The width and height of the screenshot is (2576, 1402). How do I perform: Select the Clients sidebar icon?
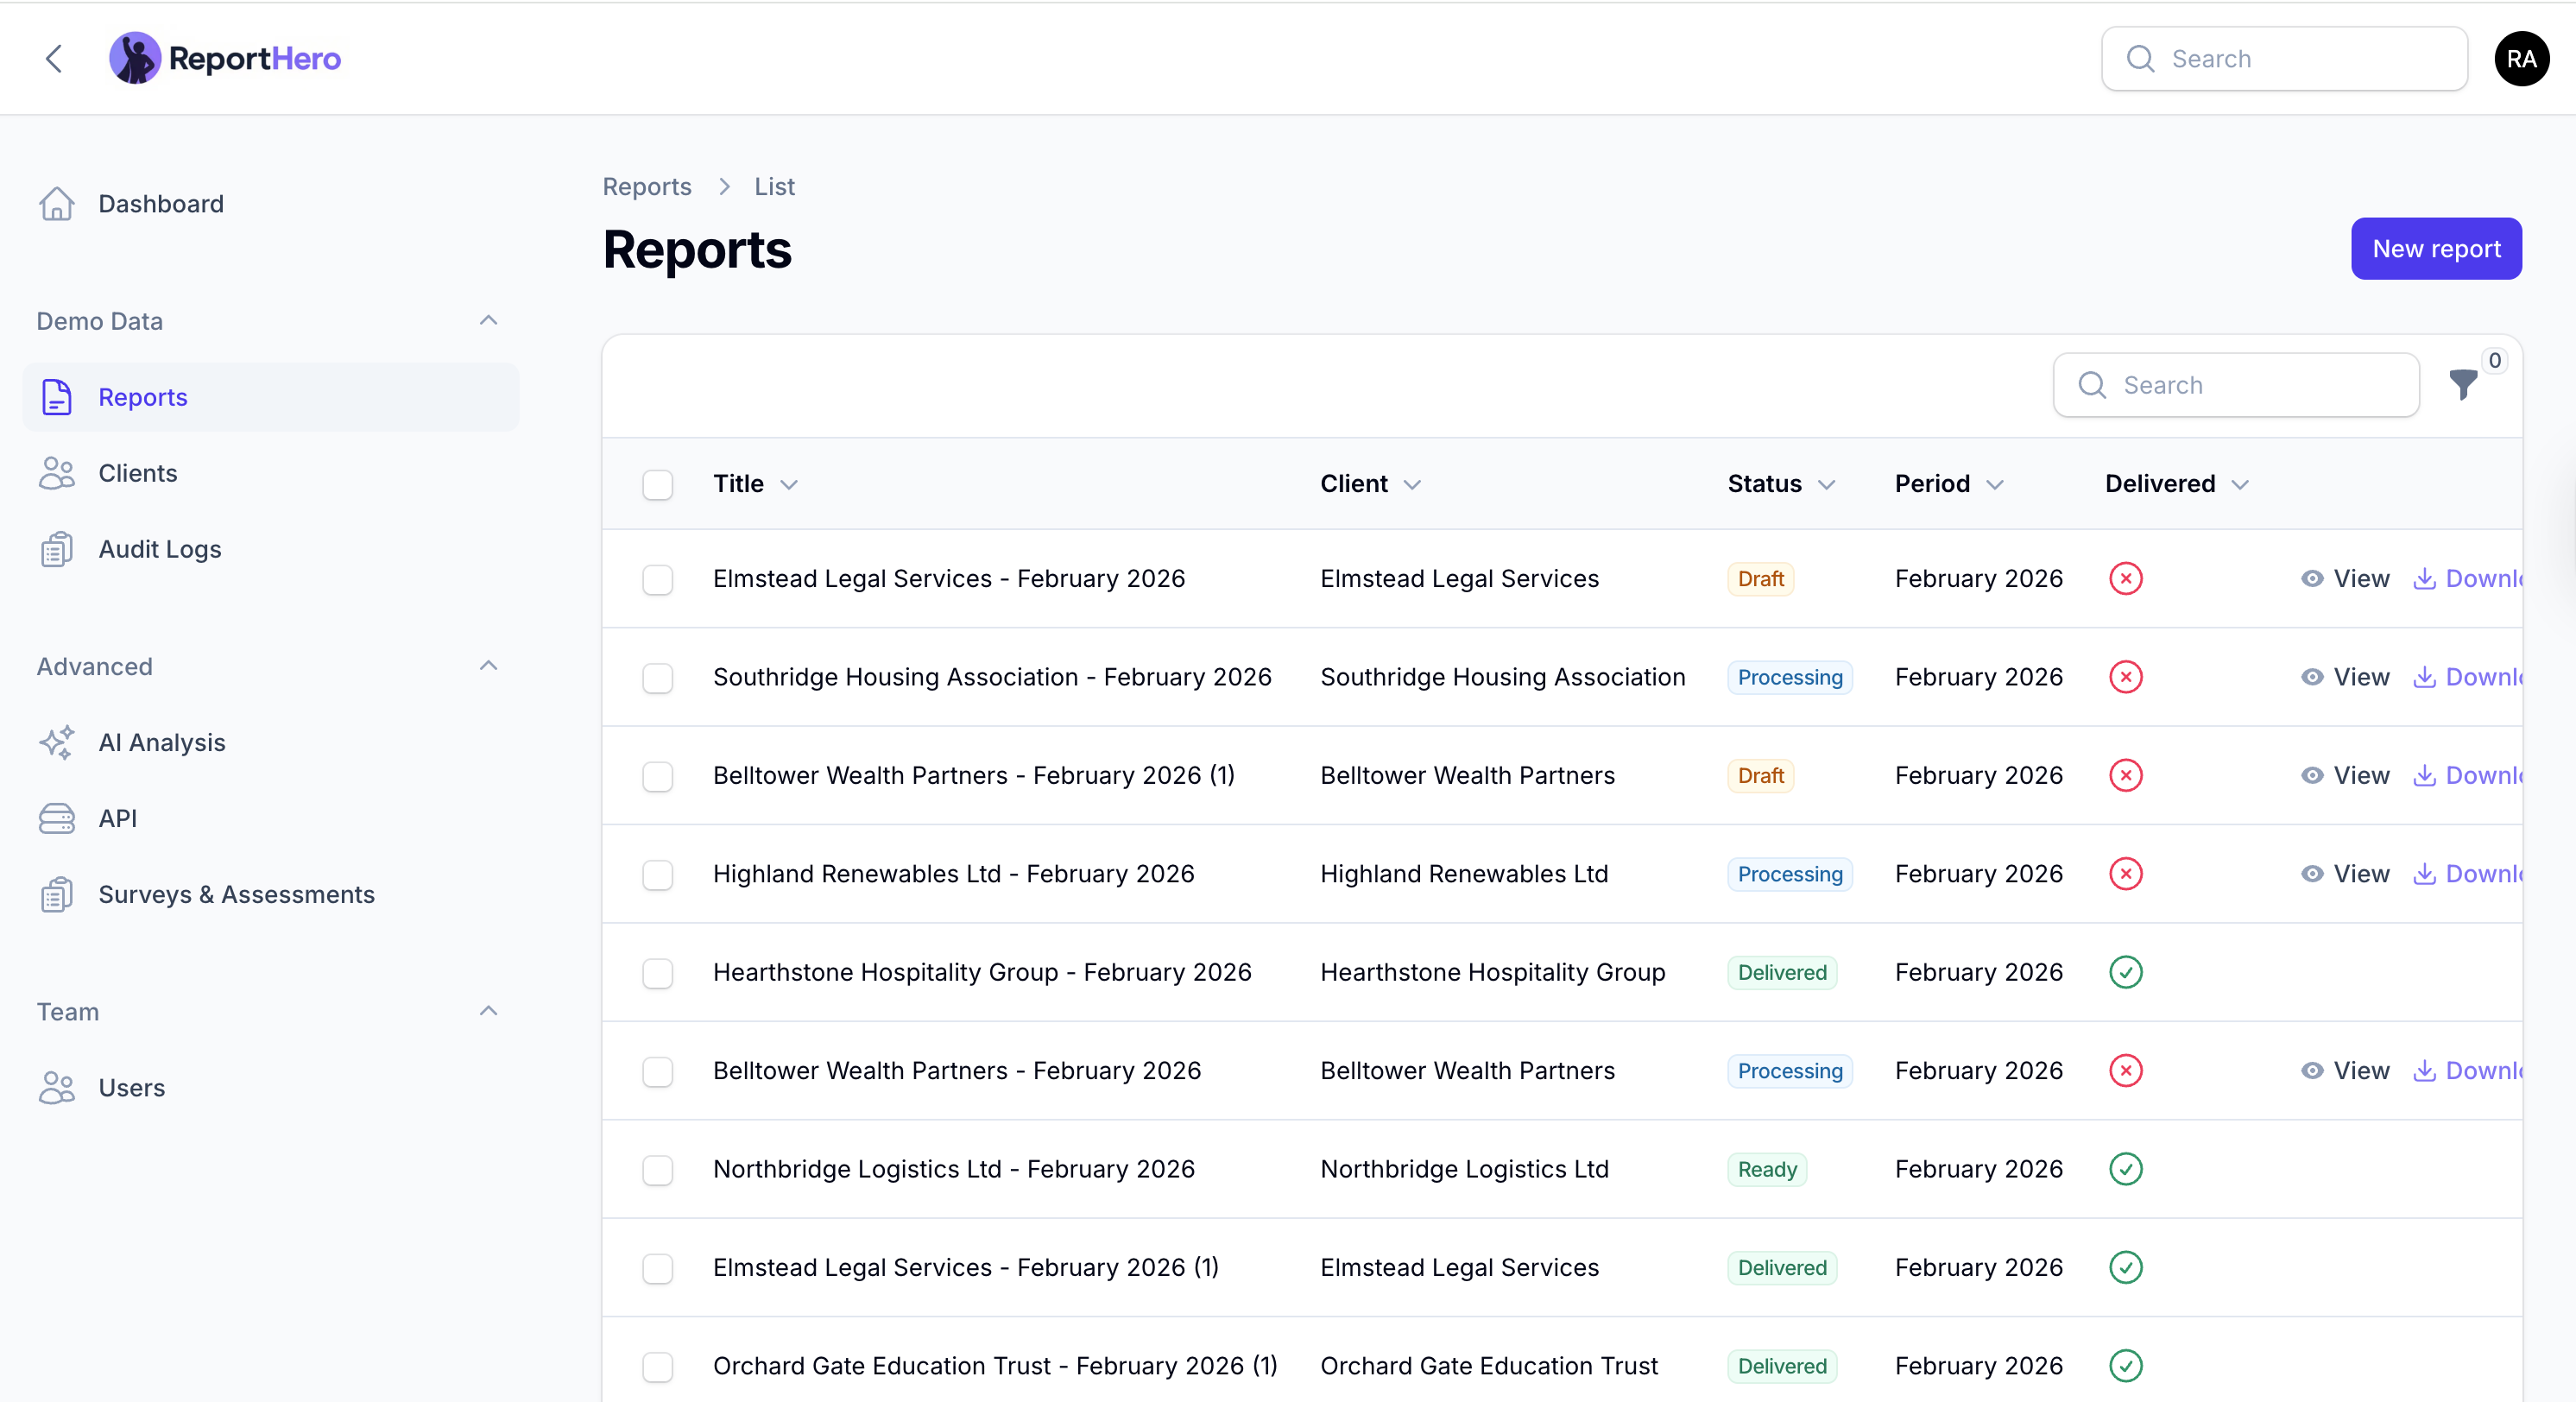[57, 473]
